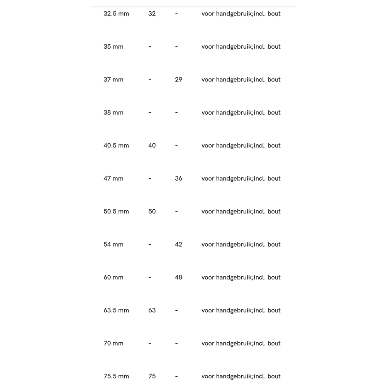Select the 70 mm row's handgebruik description
The height and width of the screenshot is (386, 386).
pos(241,344)
